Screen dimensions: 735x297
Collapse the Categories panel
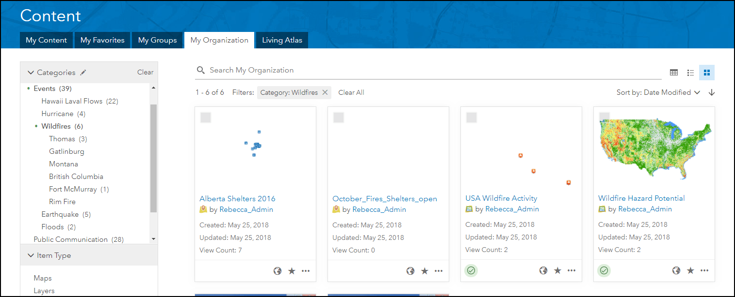click(x=31, y=73)
